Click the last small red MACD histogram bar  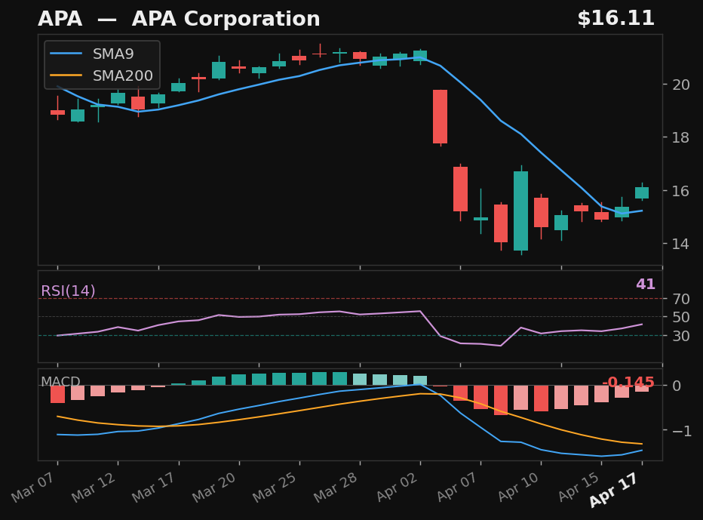(x=642, y=389)
